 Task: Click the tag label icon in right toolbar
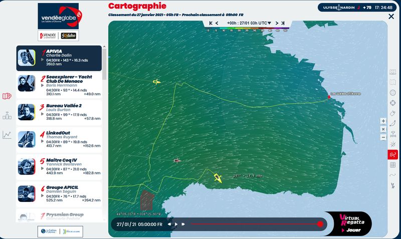coord(392,113)
